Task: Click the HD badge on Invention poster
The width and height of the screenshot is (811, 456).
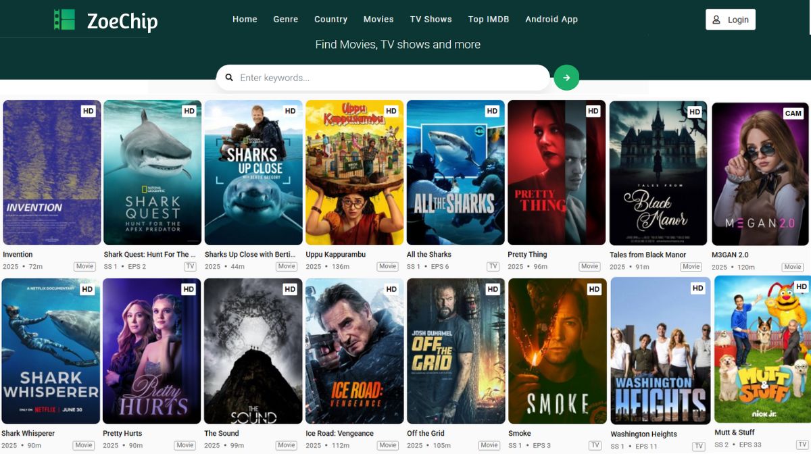Action: pos(88,111)
